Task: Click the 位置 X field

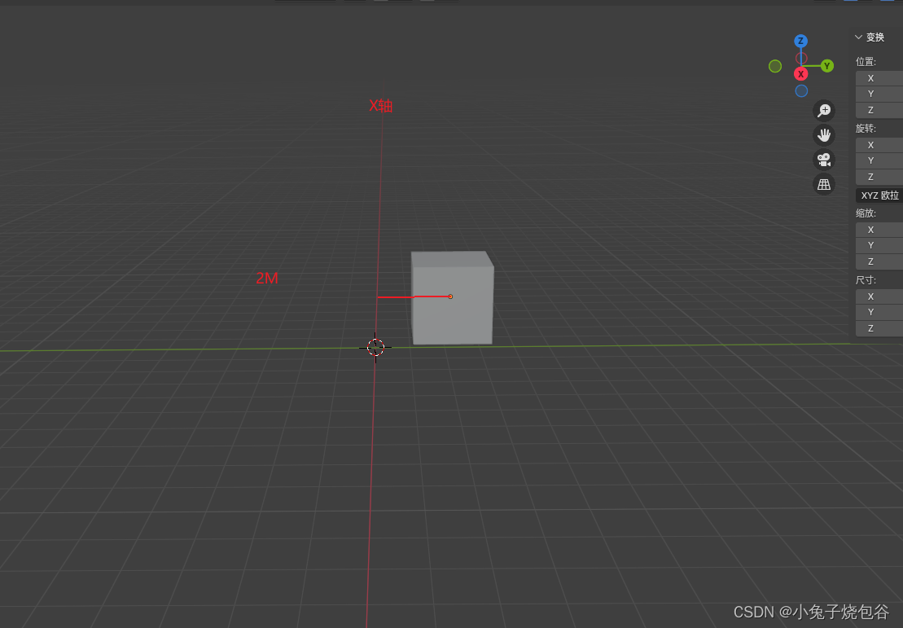Action: coord(879,78)
